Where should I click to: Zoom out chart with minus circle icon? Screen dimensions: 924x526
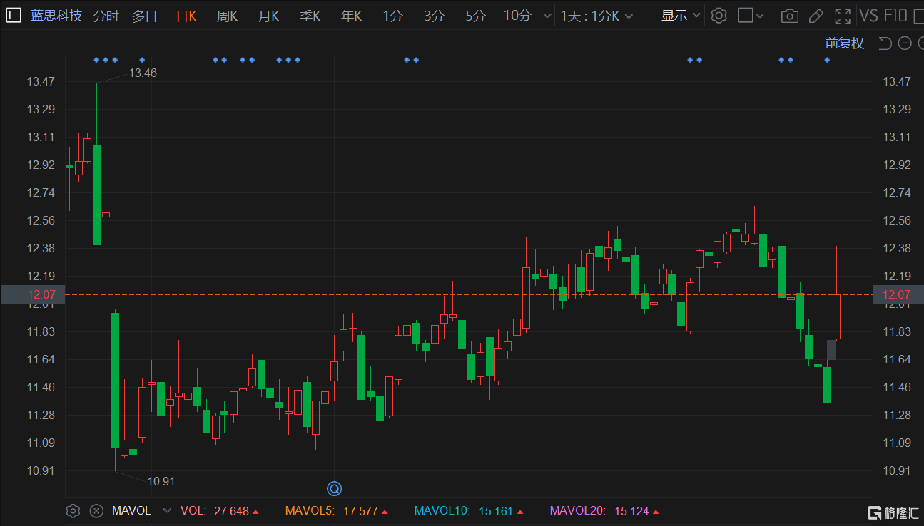coord(905,43)
